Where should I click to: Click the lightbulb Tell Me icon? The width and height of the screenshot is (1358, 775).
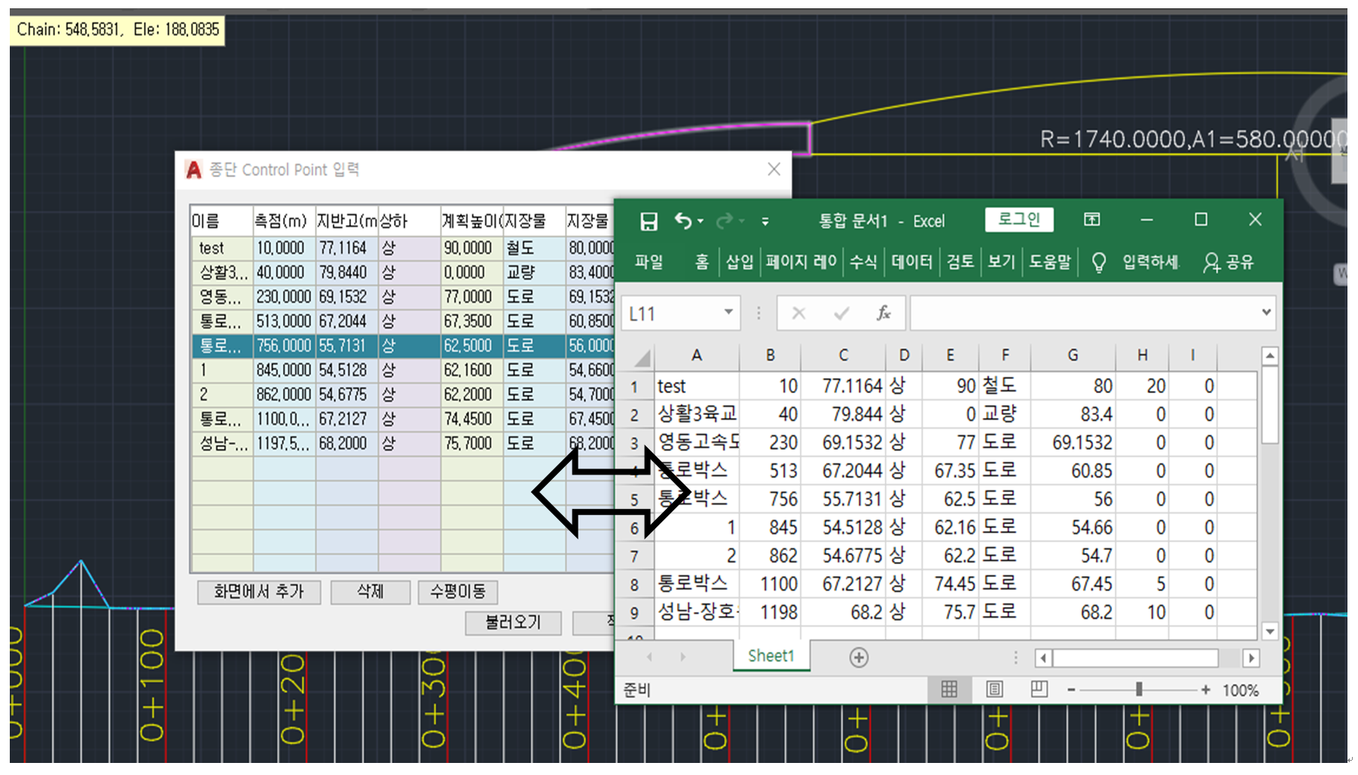point(1098,262)
